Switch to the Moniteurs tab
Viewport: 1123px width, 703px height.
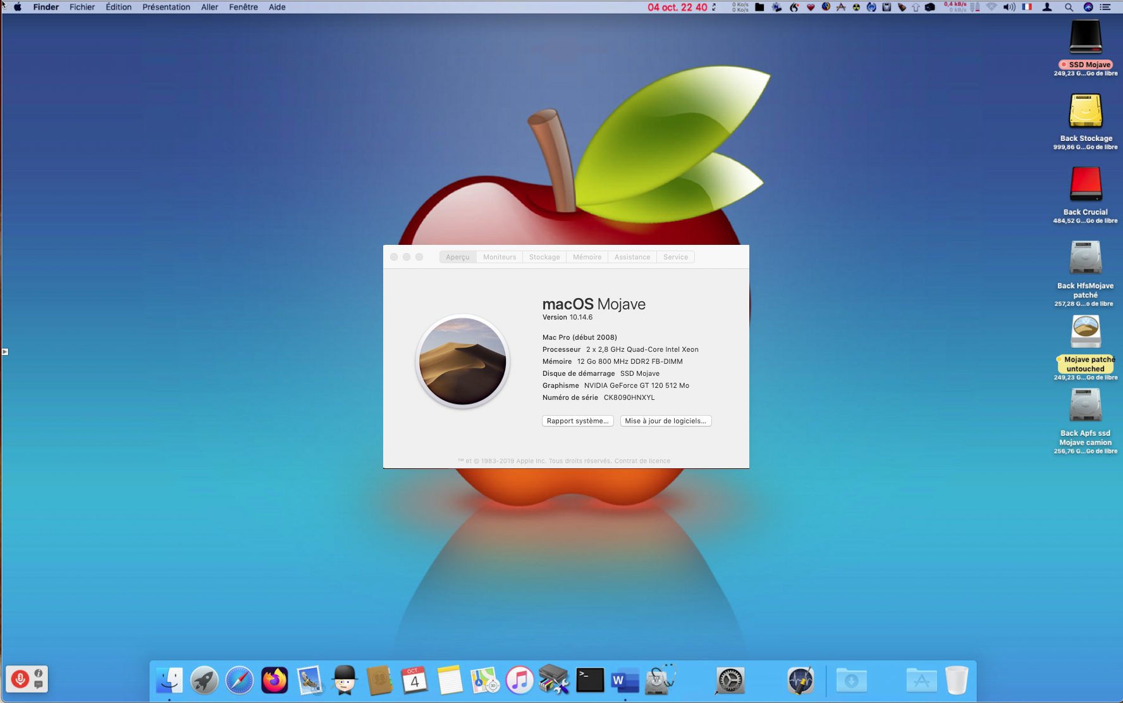pyautogui.click(x=500, y=257)
